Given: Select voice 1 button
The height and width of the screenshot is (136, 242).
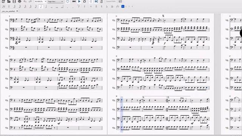Looking at the screenshot, I should 123,6.
